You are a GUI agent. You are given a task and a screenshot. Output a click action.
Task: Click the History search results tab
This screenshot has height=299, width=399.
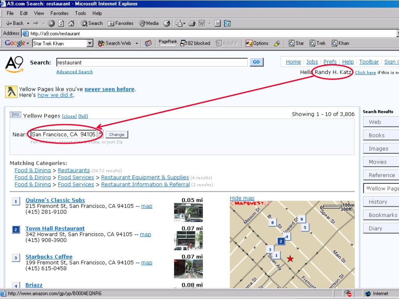[381, 202]
